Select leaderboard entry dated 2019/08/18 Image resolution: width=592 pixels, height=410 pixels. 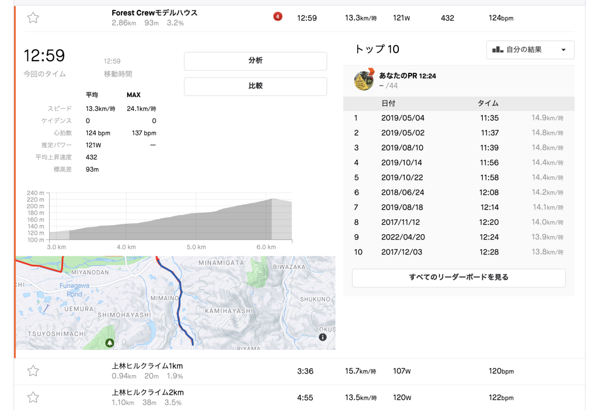[458, 207]
